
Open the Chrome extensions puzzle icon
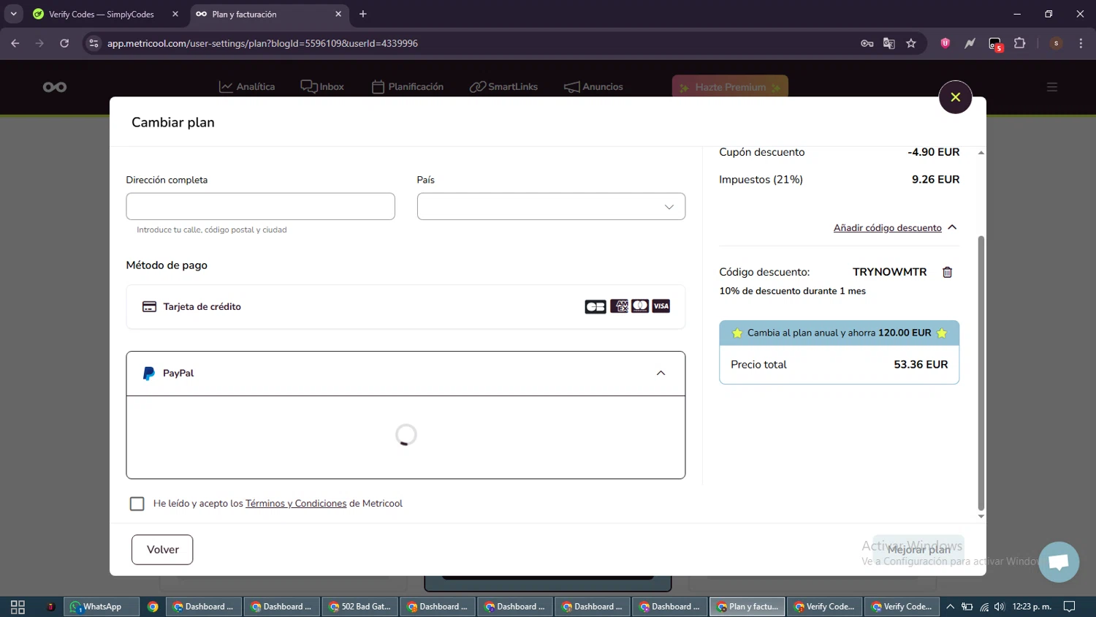coord(1020,43)
